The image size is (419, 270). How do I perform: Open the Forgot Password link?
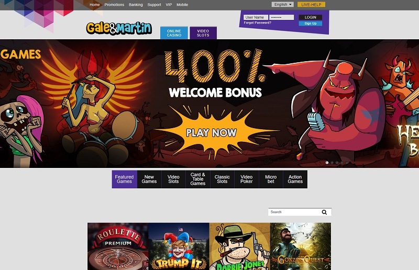point(257,23)
